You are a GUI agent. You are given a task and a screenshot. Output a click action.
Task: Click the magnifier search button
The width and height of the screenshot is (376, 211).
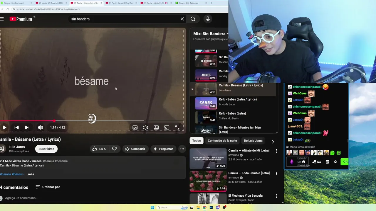193,19
